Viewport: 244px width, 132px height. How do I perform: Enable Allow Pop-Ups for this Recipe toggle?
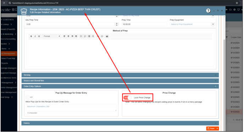pos(29,97)
